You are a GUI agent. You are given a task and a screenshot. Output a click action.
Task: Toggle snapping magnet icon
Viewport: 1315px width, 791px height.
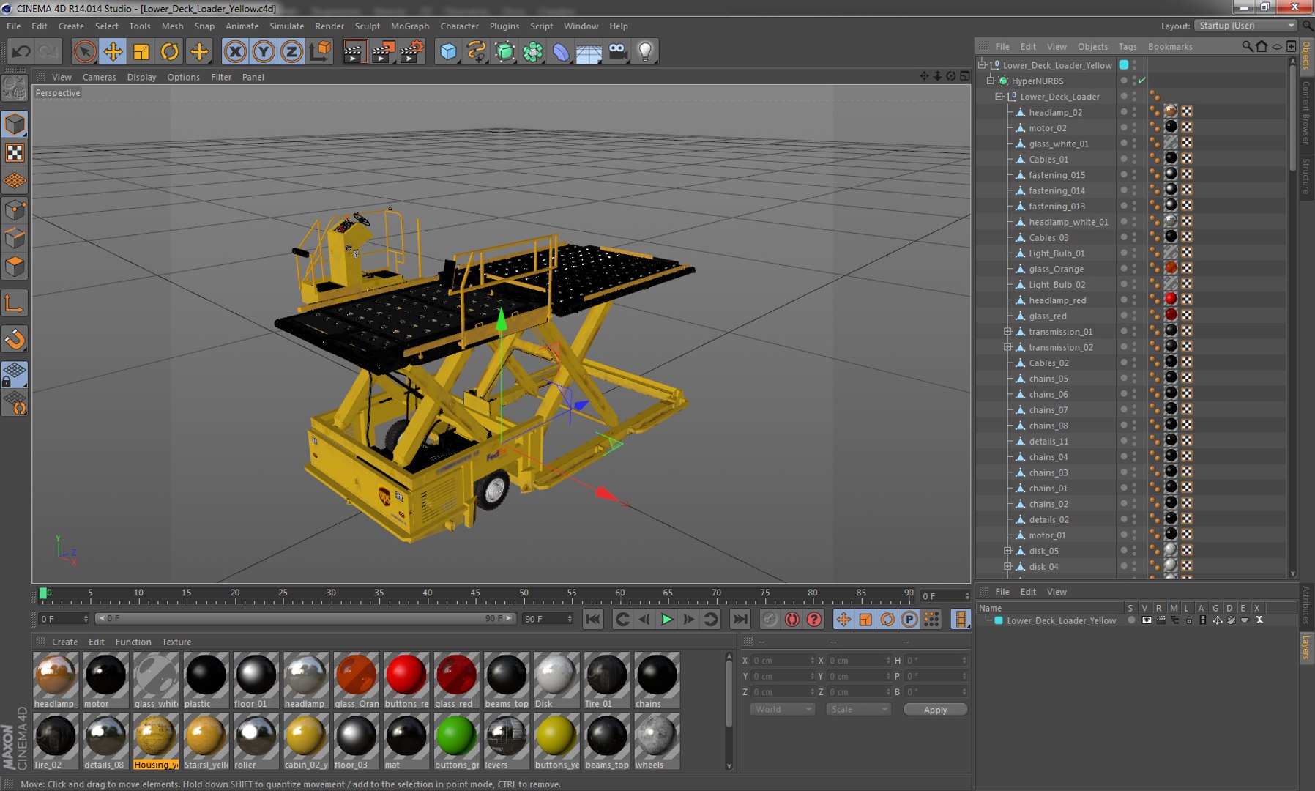[x=15, y=339]
